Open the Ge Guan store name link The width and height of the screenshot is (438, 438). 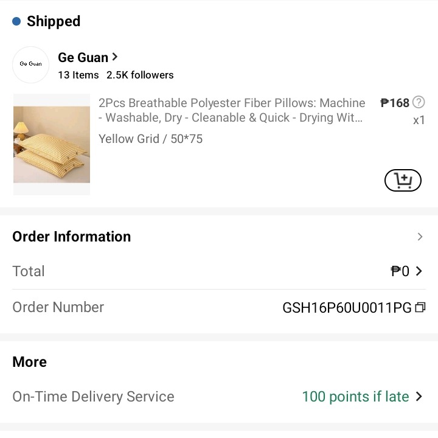coord(83,58)
